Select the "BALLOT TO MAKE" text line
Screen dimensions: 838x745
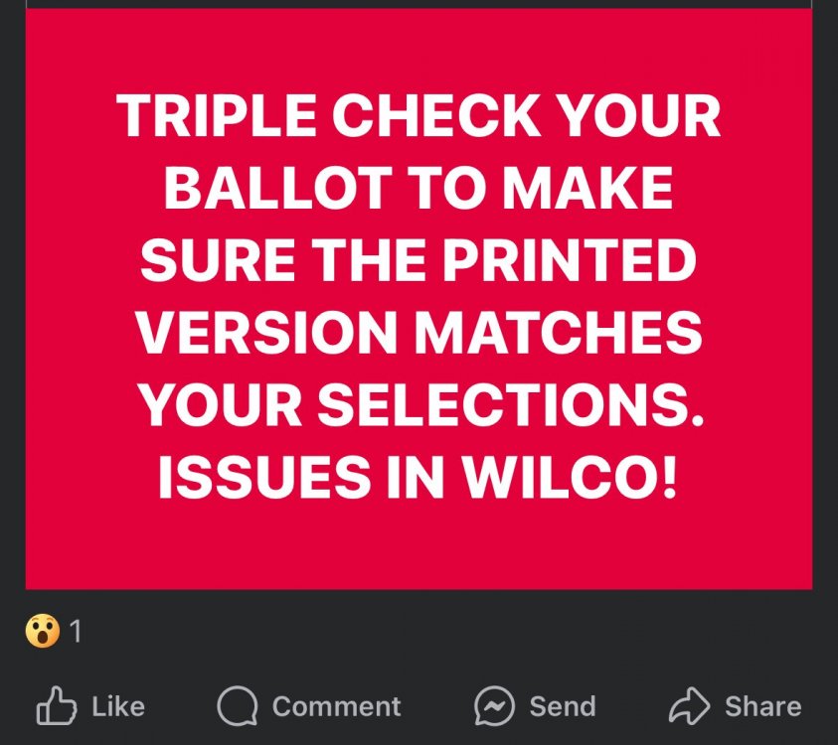[419, 190]
